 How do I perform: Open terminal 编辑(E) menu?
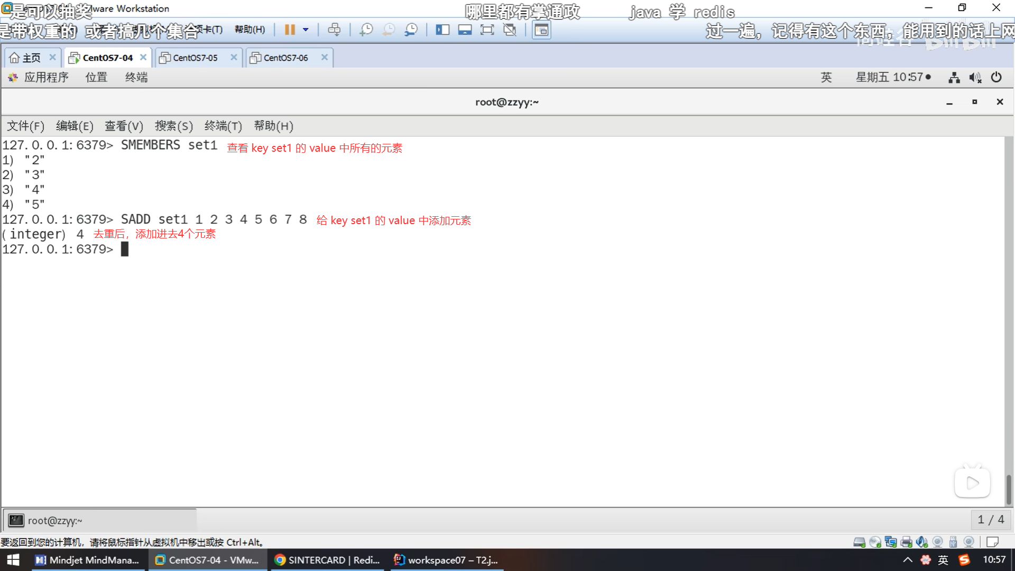coord(75,126)
